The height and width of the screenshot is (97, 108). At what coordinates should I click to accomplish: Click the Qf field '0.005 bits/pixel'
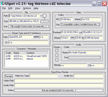pyautogui.click(x=94, y=38)
